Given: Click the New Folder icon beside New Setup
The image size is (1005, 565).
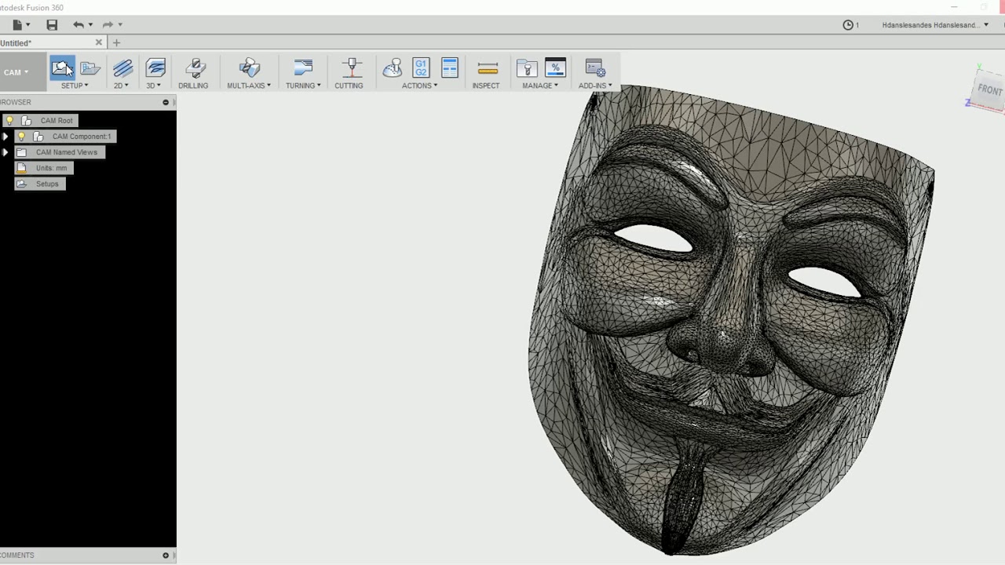Looking at the screenshot, I should tap(90, 68).
